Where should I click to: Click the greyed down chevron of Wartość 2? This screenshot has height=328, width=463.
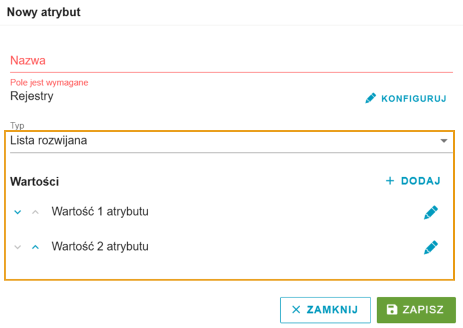(18, 247)
